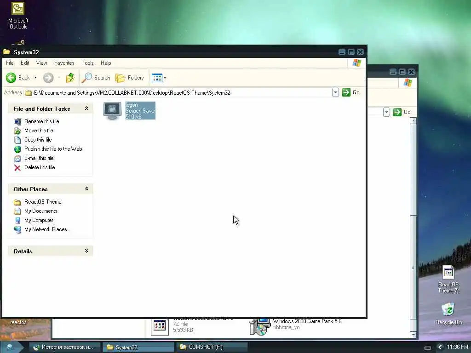471x353 pixels.
Task: Maximize the System32 window
Action: (351, 52)
